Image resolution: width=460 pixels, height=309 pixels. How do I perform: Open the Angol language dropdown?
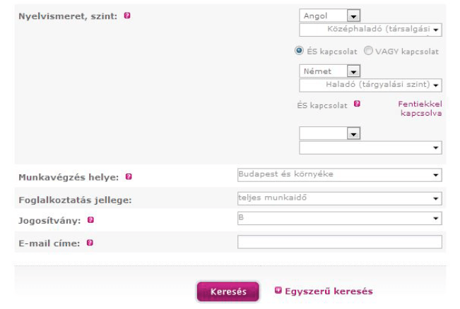[330, 16]
